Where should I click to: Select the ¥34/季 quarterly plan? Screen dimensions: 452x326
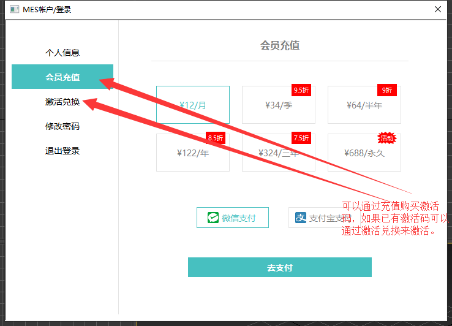coord(278,105)
